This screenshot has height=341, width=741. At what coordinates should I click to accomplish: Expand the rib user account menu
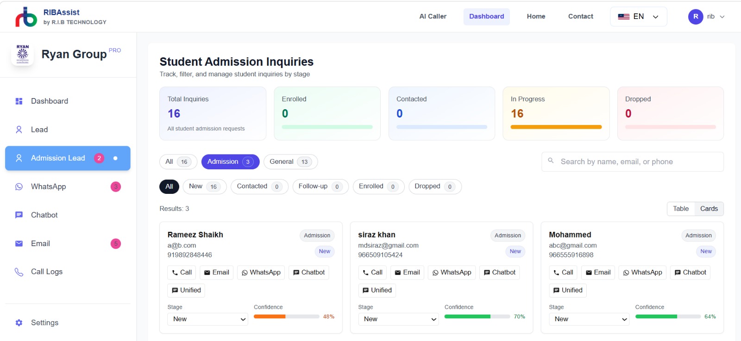[707, 17]
